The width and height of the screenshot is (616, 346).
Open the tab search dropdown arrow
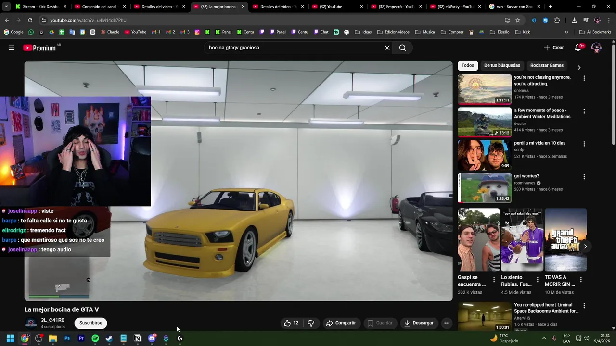[6, 7]
